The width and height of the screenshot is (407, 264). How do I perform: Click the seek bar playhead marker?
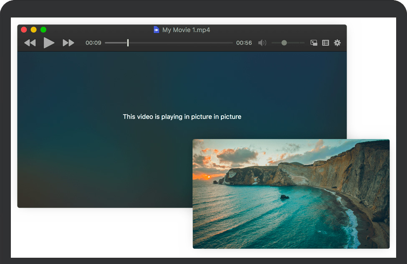point(128,43)
